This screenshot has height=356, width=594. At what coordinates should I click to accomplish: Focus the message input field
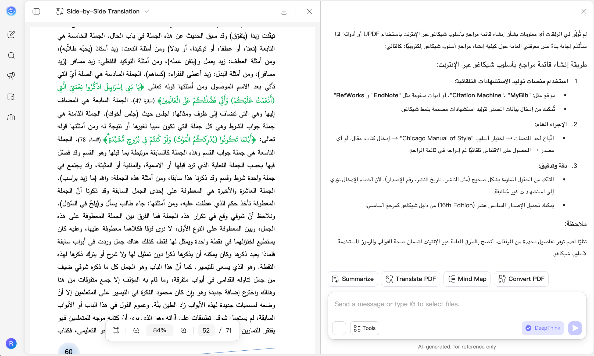[x=457, y=304]
